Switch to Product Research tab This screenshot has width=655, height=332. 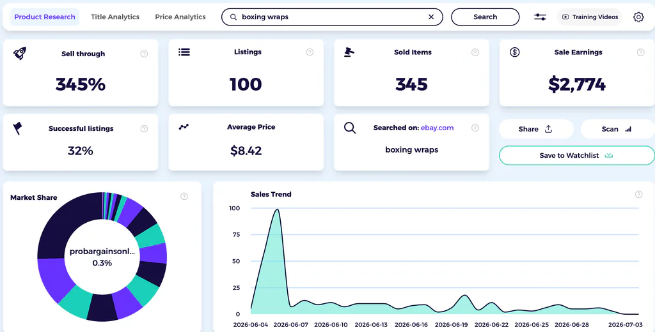[x=45, y=17]
